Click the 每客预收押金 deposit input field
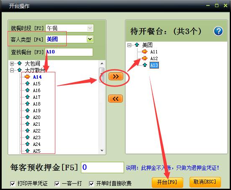The width and height of the screenshot is (231, 190). pos(102,167)
